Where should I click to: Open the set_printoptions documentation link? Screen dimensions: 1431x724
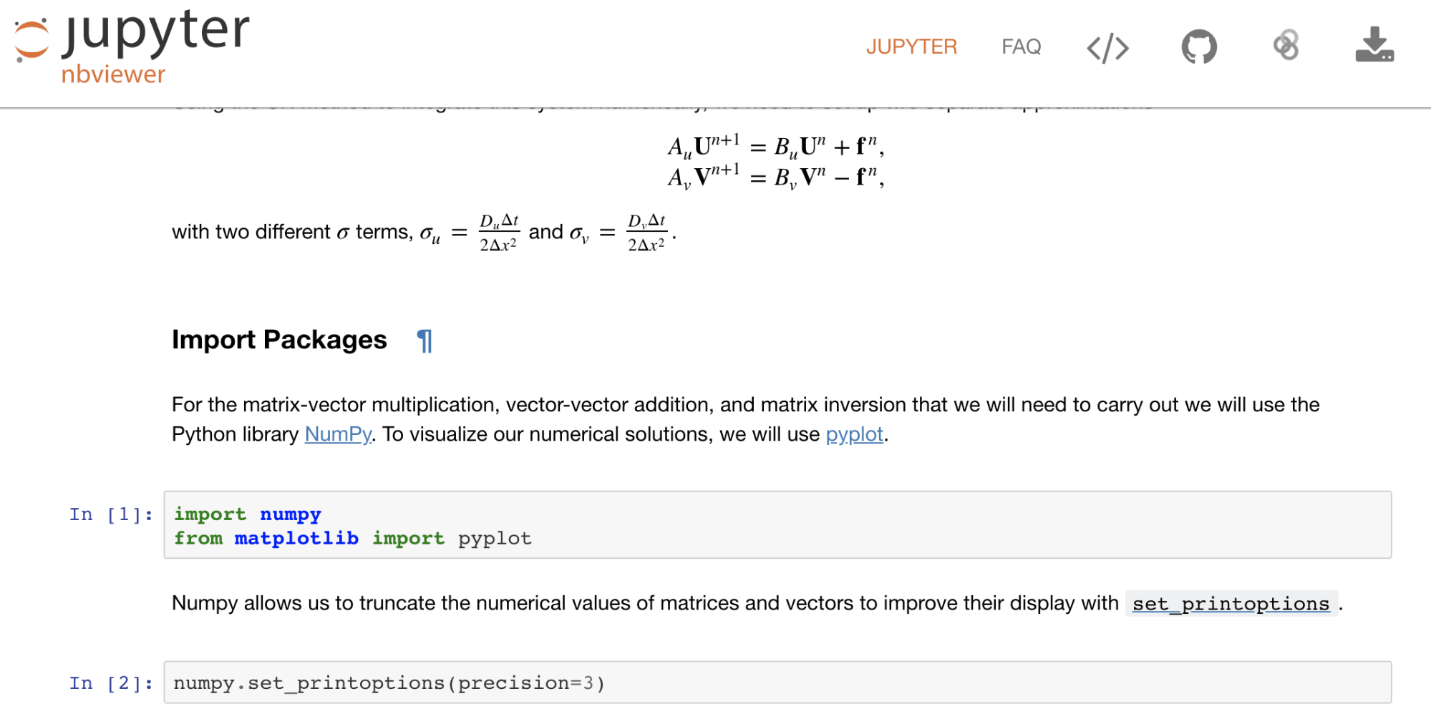tap(1230, 604)
